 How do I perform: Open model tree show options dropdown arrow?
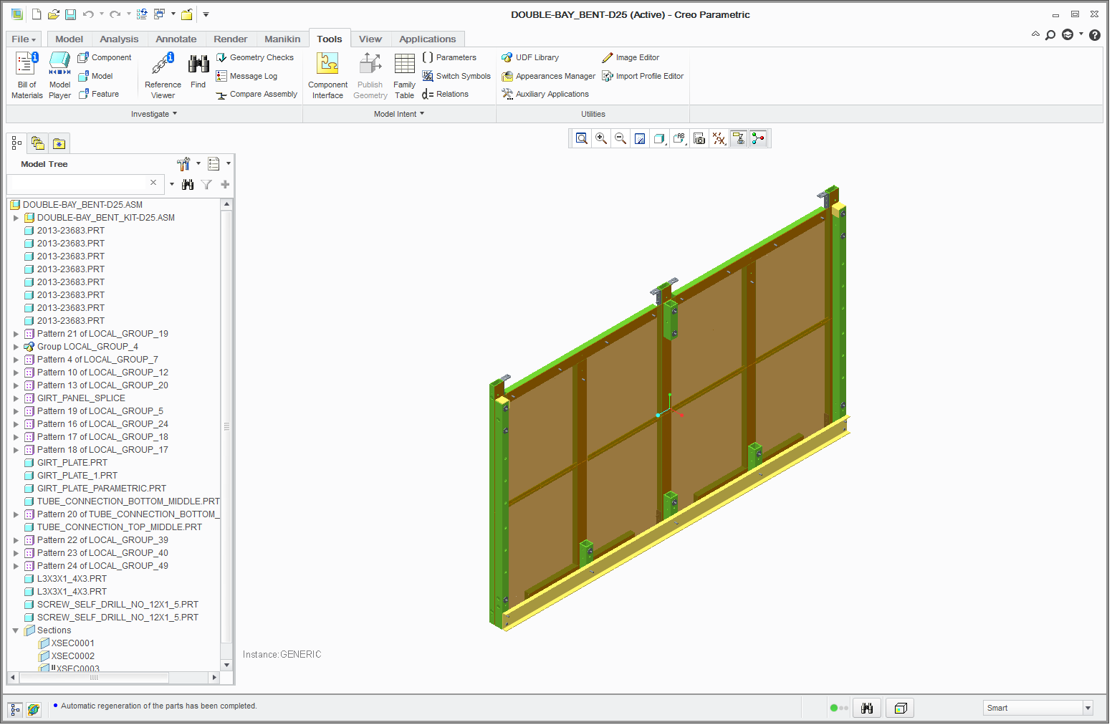click(229, 163)
